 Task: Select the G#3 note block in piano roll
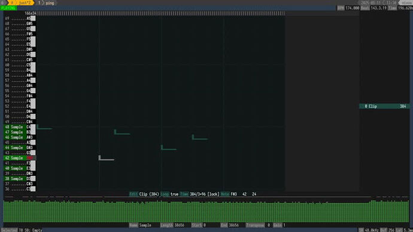[x=169, y=147]
